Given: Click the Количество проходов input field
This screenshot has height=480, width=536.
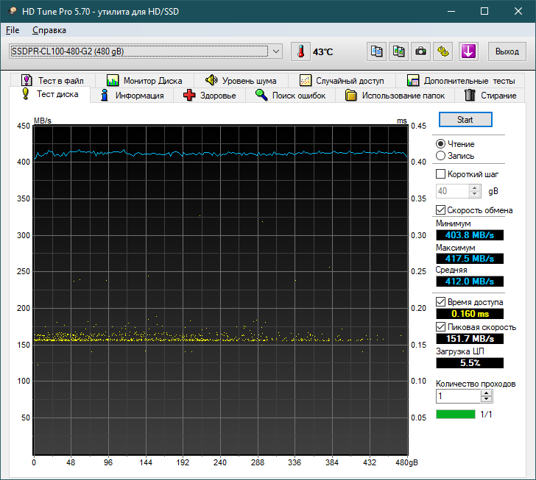Looking at the screenshot, I should pyautogui.click(x=459, y=396).
